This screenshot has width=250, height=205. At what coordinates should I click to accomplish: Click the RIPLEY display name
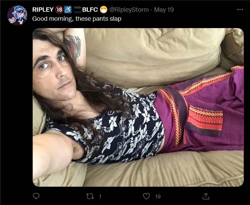coord(43,10)
